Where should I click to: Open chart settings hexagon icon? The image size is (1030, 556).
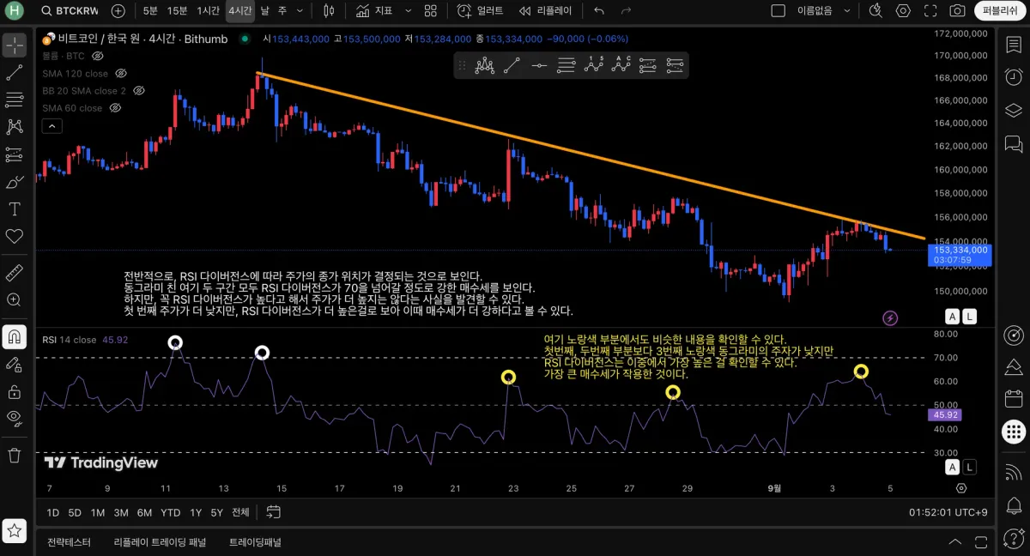pos(903,11)
